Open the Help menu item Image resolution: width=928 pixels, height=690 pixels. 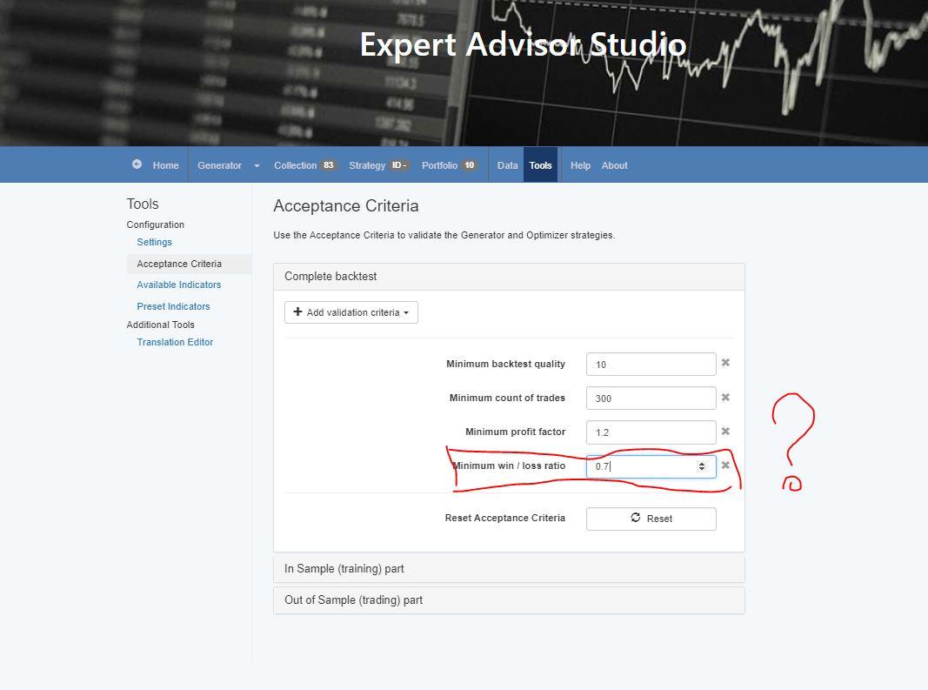point(581,165)
